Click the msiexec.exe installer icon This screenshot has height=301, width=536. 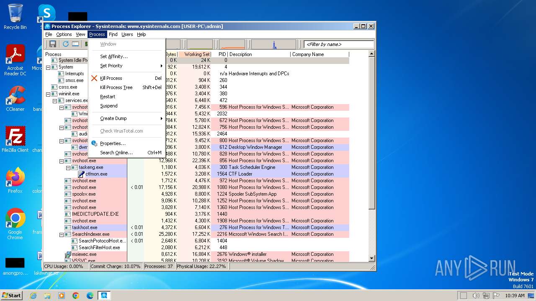tap(68, 254)
